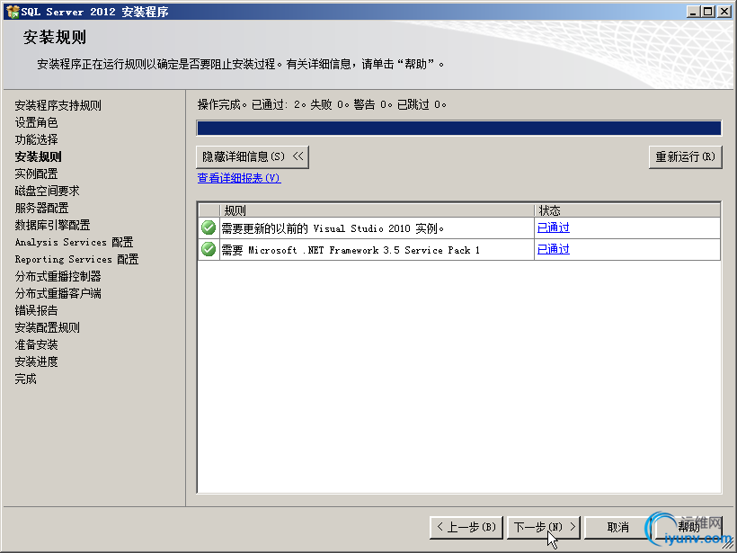Select 安装配置规则 step in sidebar
Viewport: 737px width, 553px height.
[x=47, y=328]
